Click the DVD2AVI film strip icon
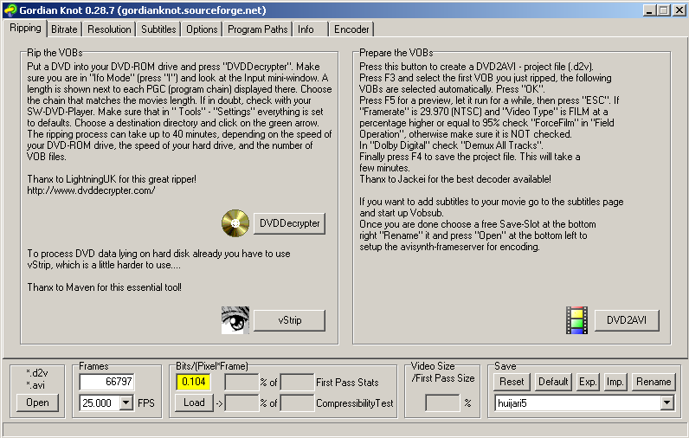This screenshot has width=689, height=438. (x=576, y=320)
